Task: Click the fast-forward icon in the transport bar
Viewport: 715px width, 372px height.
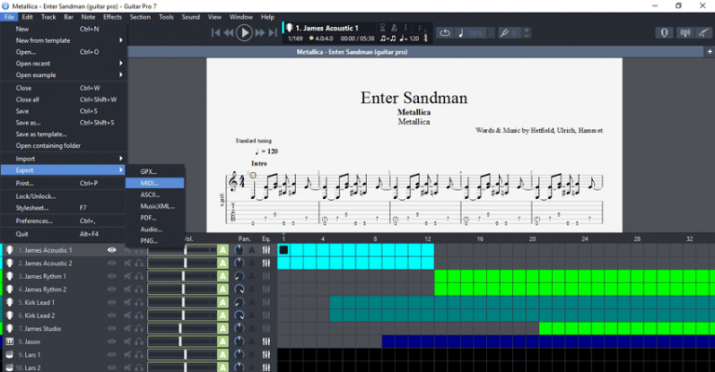Action: point(260,33)
